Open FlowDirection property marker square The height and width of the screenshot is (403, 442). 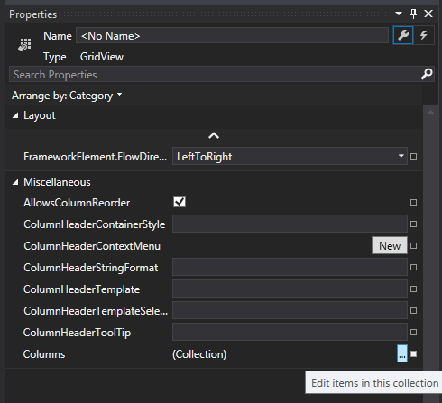(413, 156)
